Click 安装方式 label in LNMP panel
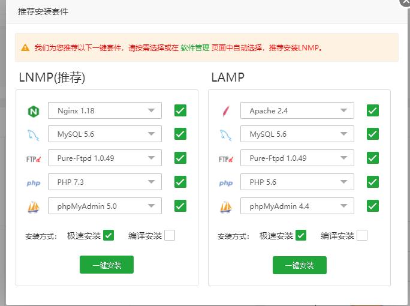The width and height of the screenshot is (410, 306). (x=41, y=236)
